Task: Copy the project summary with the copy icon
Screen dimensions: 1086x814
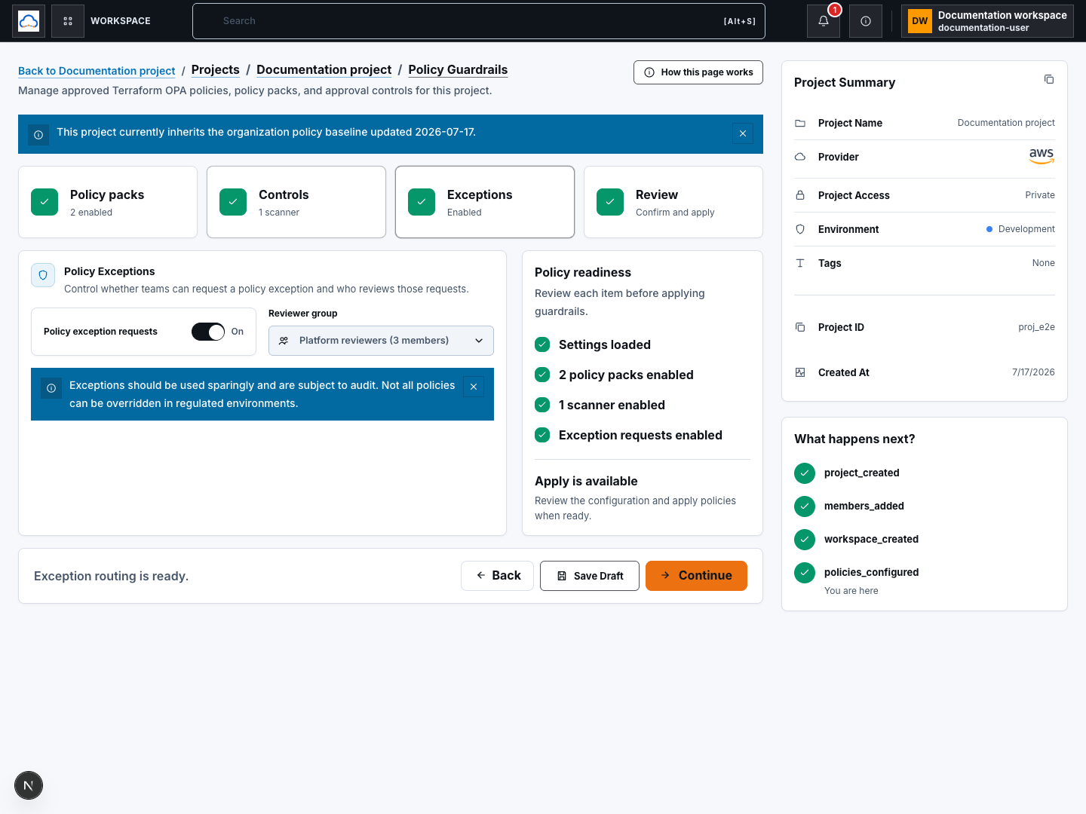Action: point(1049,79)
